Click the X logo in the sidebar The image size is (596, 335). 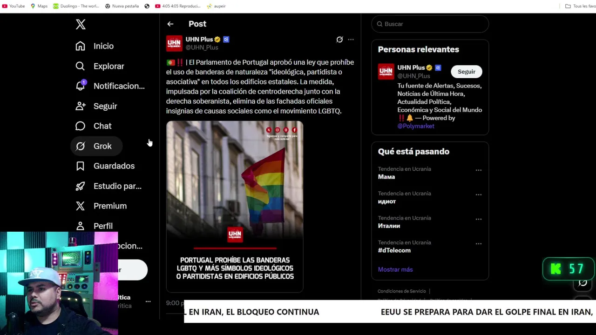coord(81,24)
